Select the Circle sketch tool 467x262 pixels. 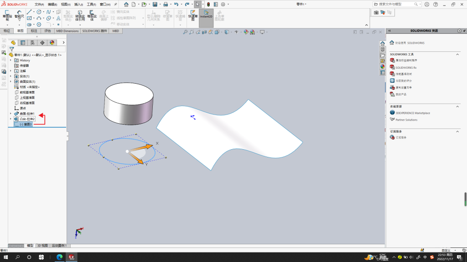[39, 12]
